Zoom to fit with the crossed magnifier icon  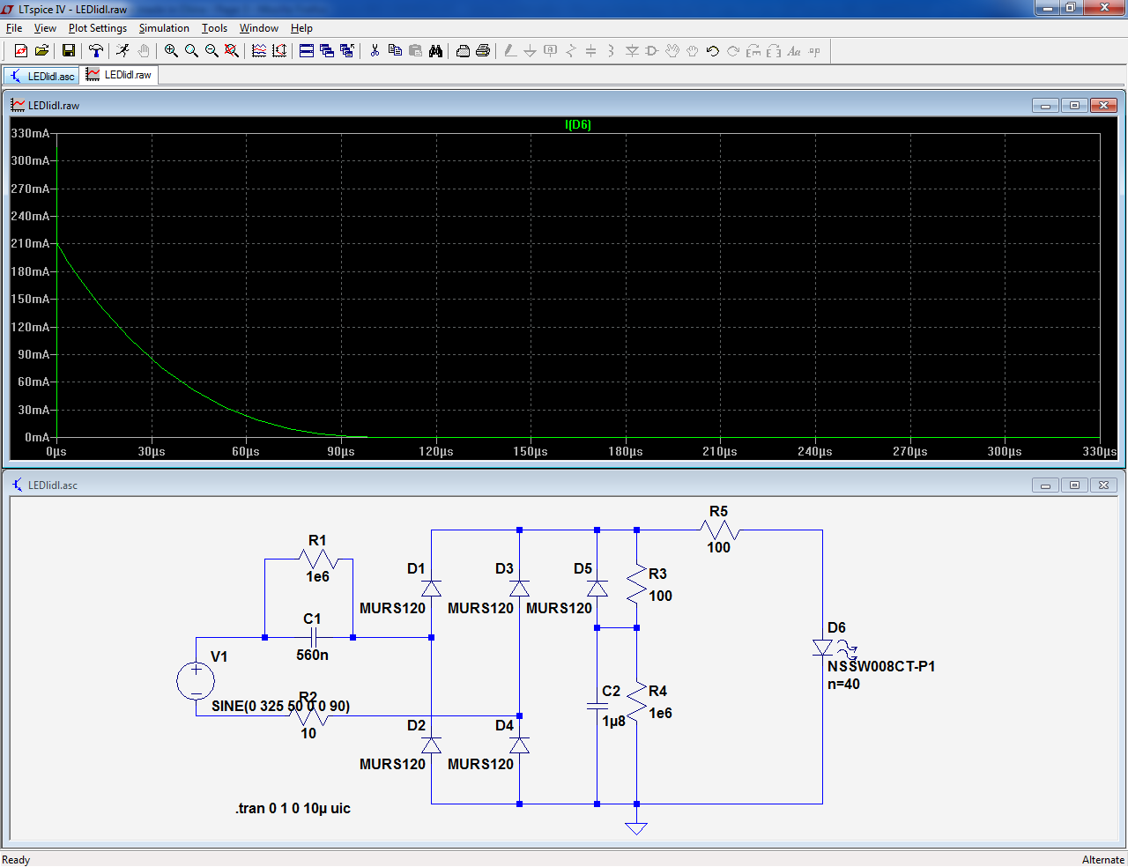[x=232, y=51]
